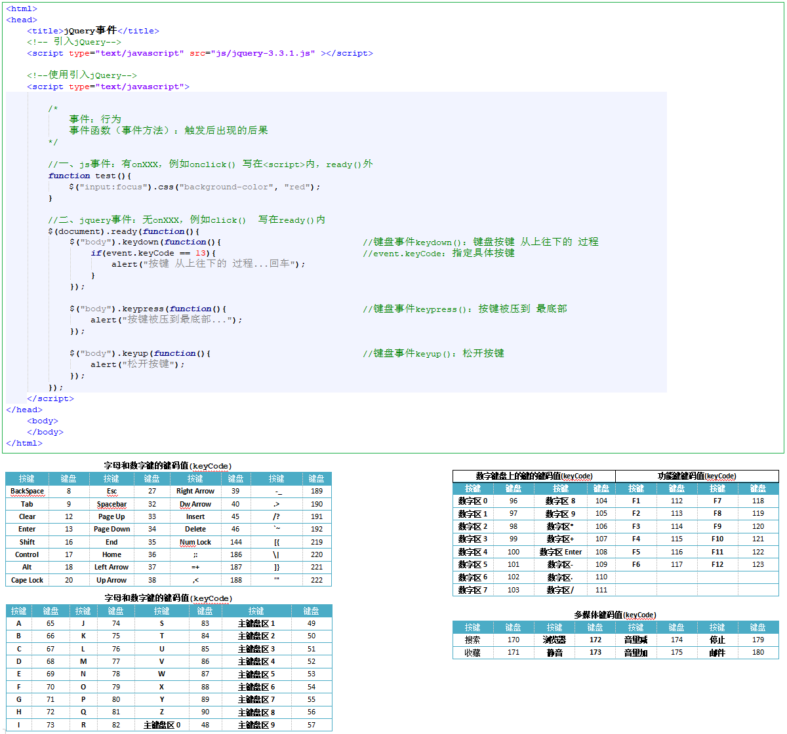Click the jquery-3.3.1.js src attribute value
This screenshot has height=734, width=787.
coord(262,53)
